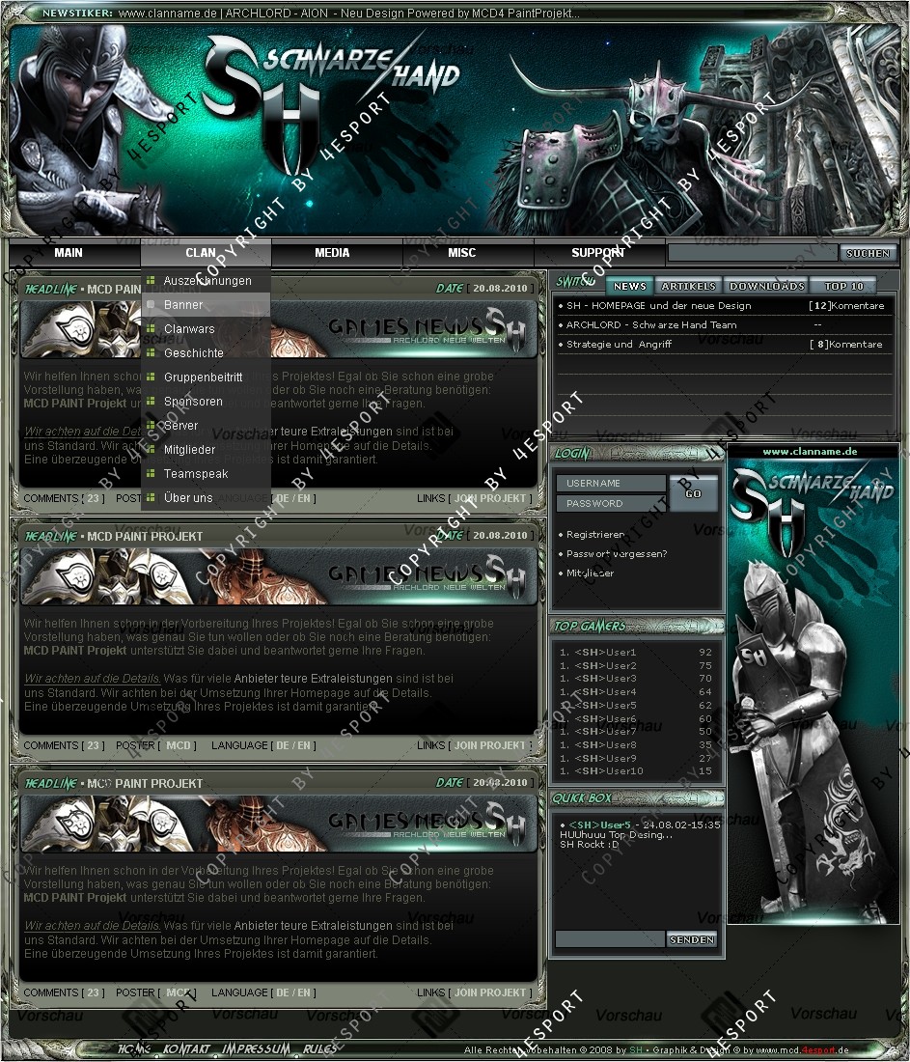
Task: Open IMPRESSUM in the footer
Action: pos(256,1049)
